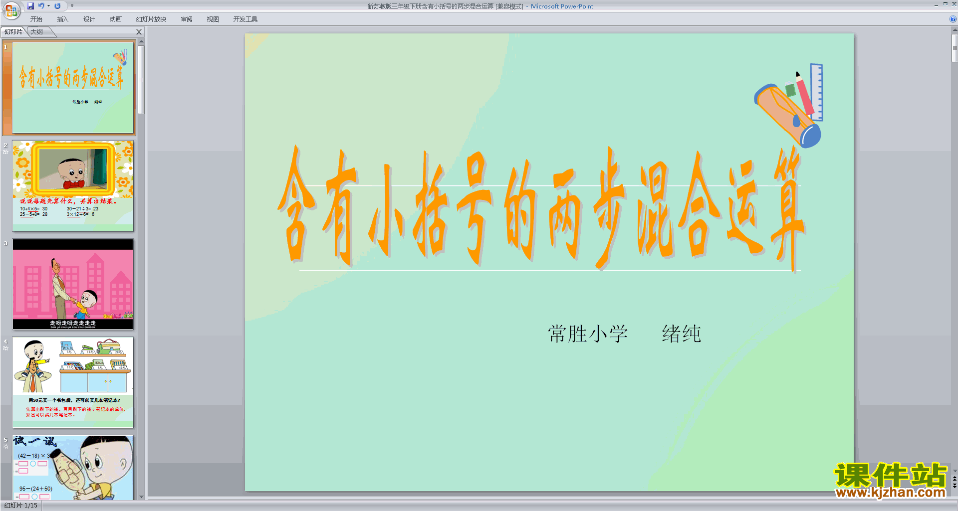Close the slide thumbnail pane
Viewport: 958px width, 511px height.
click(139, 32)
